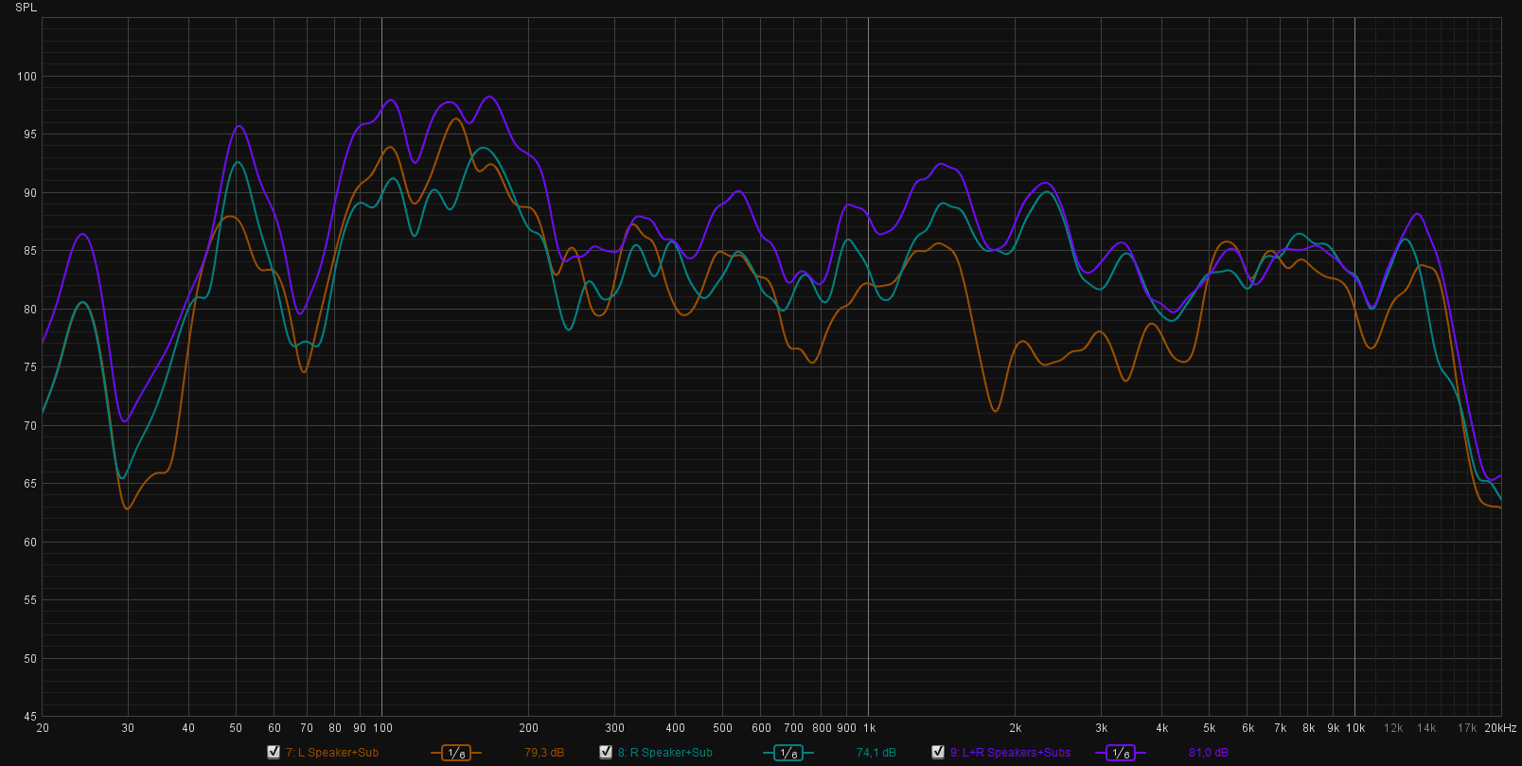
Task: Click the purple 1/6 smoothing icon
Action: (1121, 753)
